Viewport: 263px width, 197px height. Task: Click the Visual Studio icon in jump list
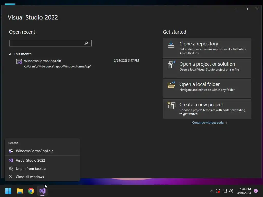point(11,160)
